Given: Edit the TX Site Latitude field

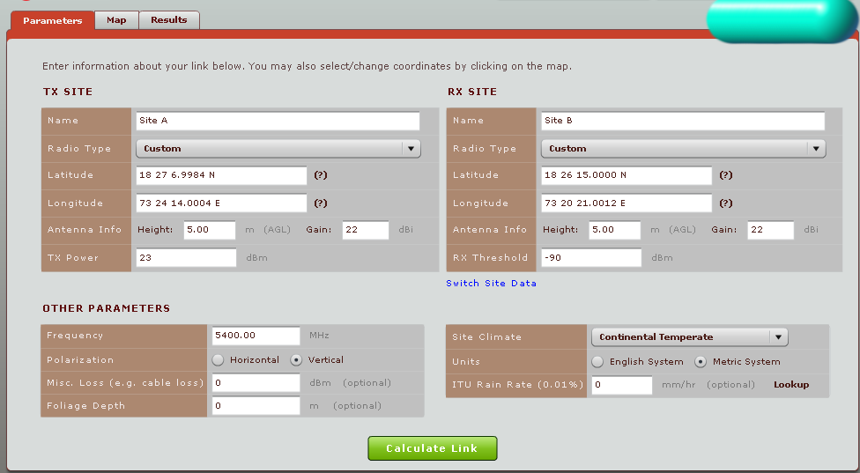Looking at the screenshot, I should click(x=221, y=175).
